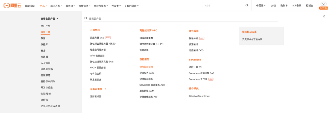Open the 中国站 region dropdown
The width and height of the screenshot is (328, 113).
[261, 5]
